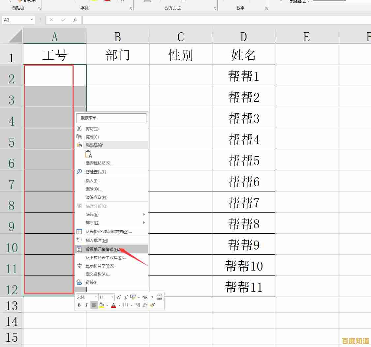The height and width of the screenshot is (347, 371).
Task: Expand the Filter (筛选) submenu arrow
Action: (143, 214)
